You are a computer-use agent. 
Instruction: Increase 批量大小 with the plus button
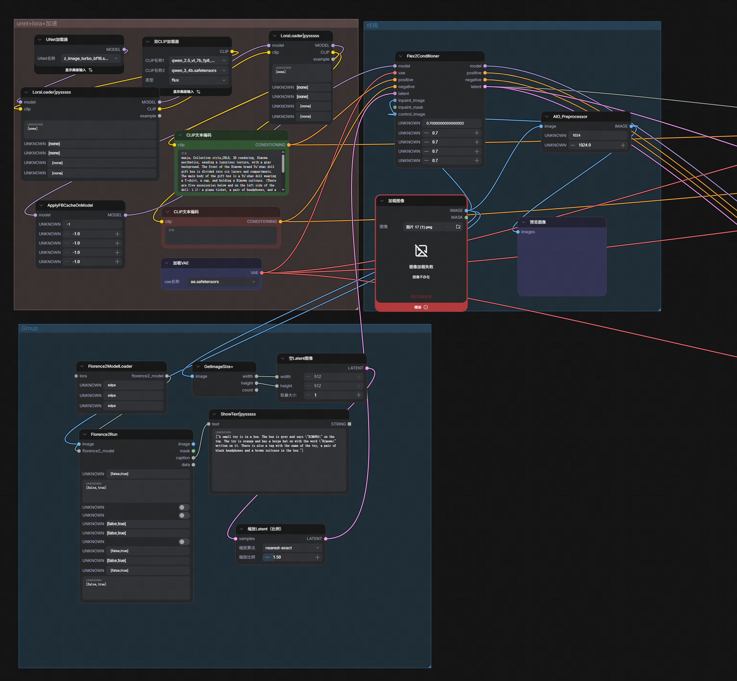(359, 395)
